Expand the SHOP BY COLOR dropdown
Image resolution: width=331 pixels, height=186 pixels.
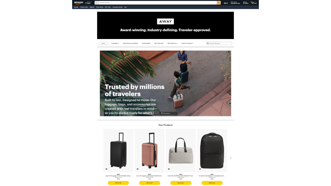[187, 43]
